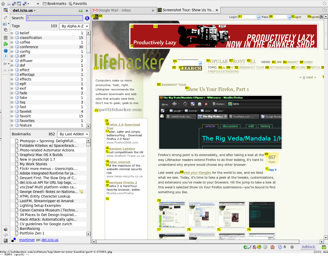Select the coffee tag row
The image size is (328, 256).
48,42
